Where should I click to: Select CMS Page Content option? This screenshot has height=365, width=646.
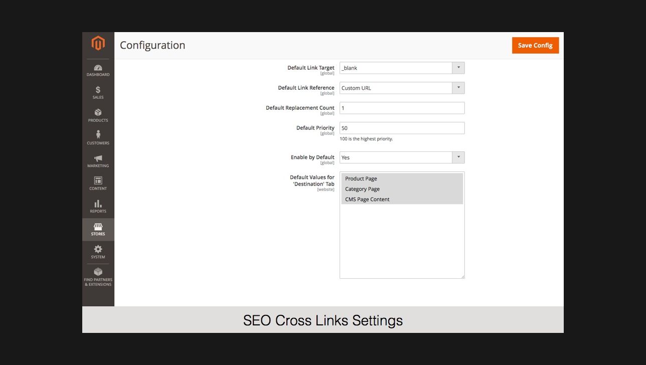coord(367,200)
